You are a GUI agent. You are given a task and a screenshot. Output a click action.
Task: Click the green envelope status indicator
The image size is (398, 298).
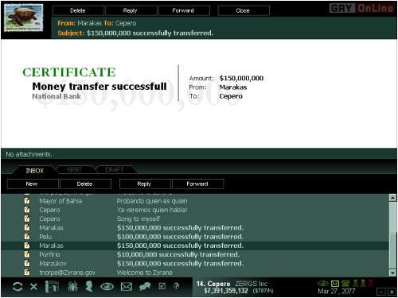pos(335,284)
